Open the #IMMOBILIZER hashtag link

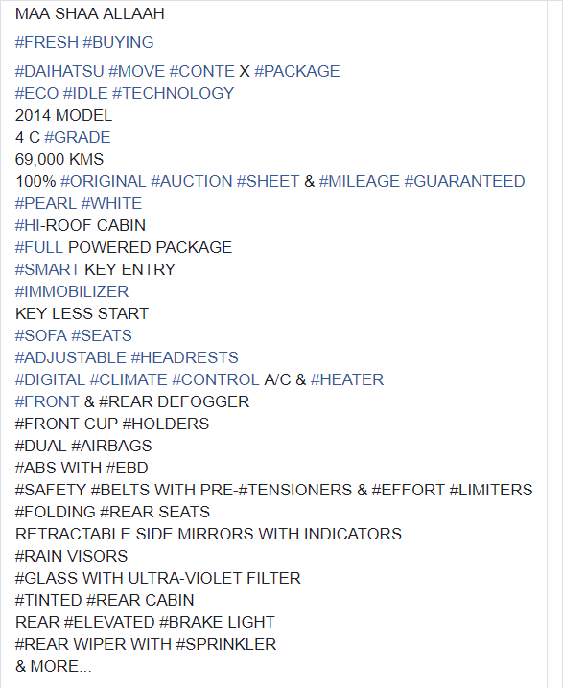coord(72,291)
